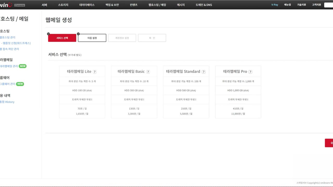Open help icon for 테라웹메일 Standard
The width and height of the screenshot is (333, 187).
204,72
